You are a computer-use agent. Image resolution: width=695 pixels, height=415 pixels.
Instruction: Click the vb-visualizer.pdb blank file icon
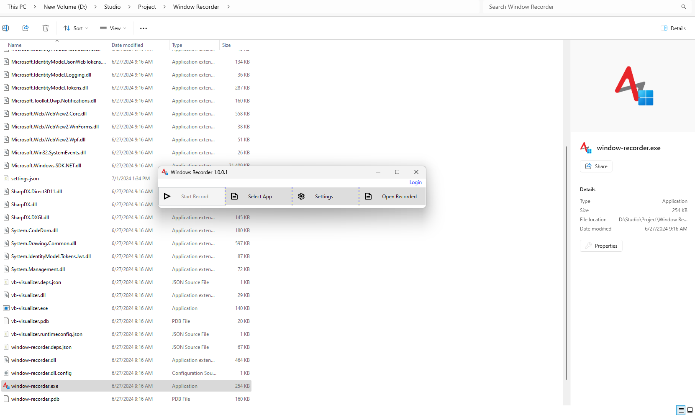[6, 321]
